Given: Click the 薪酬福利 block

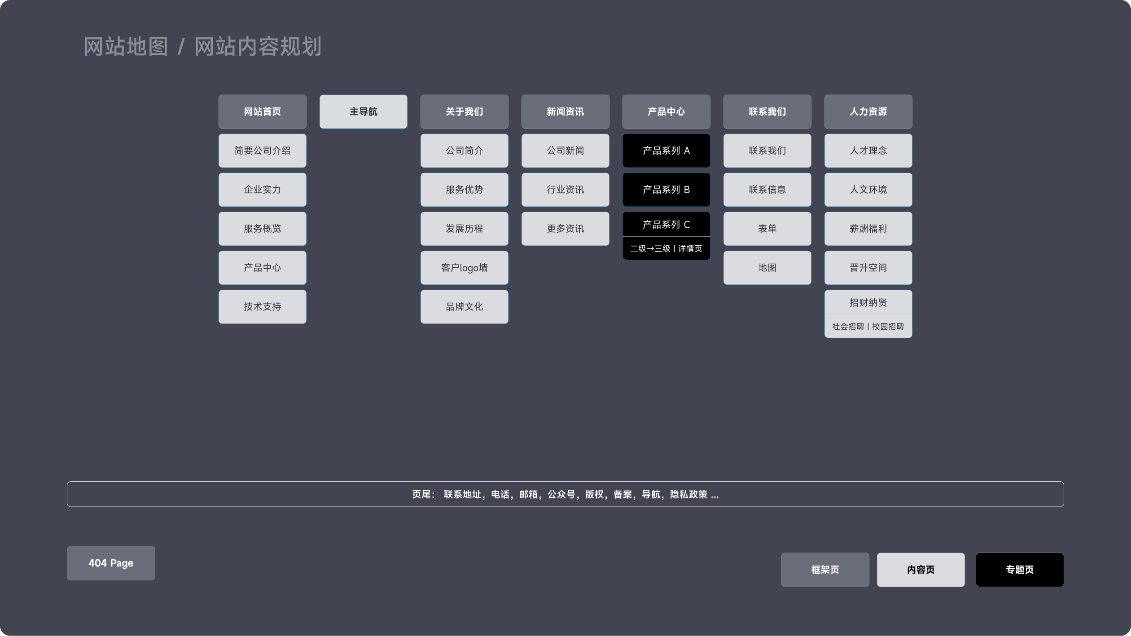Looking at the screenshot, I should [868, 229].
